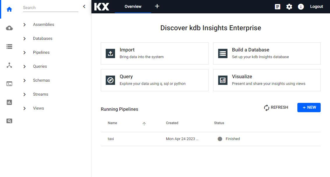Expand the Queries tree node
The image size is (330, 177).
click(x=24, y=67)
